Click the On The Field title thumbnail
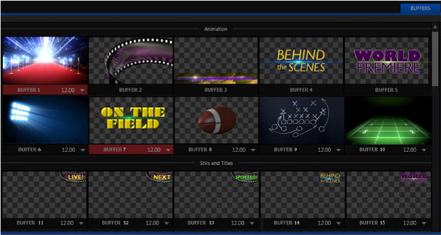This screenshot has width=441, height=235. point(131,120)
